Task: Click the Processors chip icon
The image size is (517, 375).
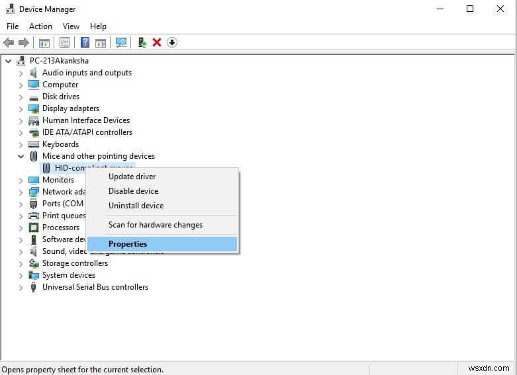Action: (34, 228)
